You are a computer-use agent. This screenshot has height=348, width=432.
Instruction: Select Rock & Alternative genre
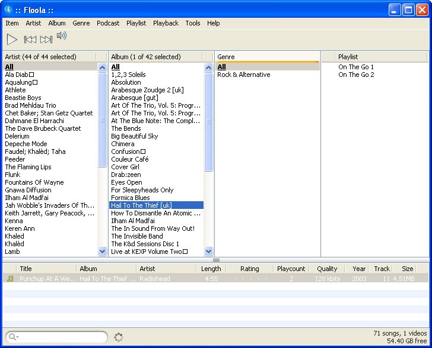[243, 75]
